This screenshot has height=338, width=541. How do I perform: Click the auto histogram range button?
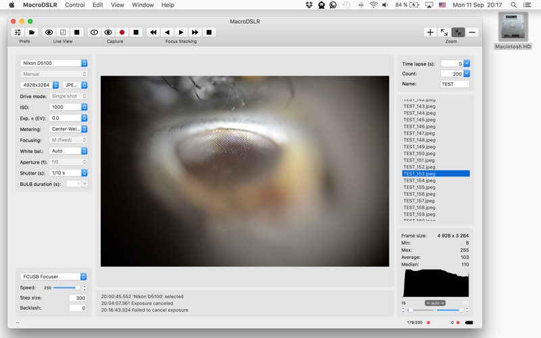point(435,303)
